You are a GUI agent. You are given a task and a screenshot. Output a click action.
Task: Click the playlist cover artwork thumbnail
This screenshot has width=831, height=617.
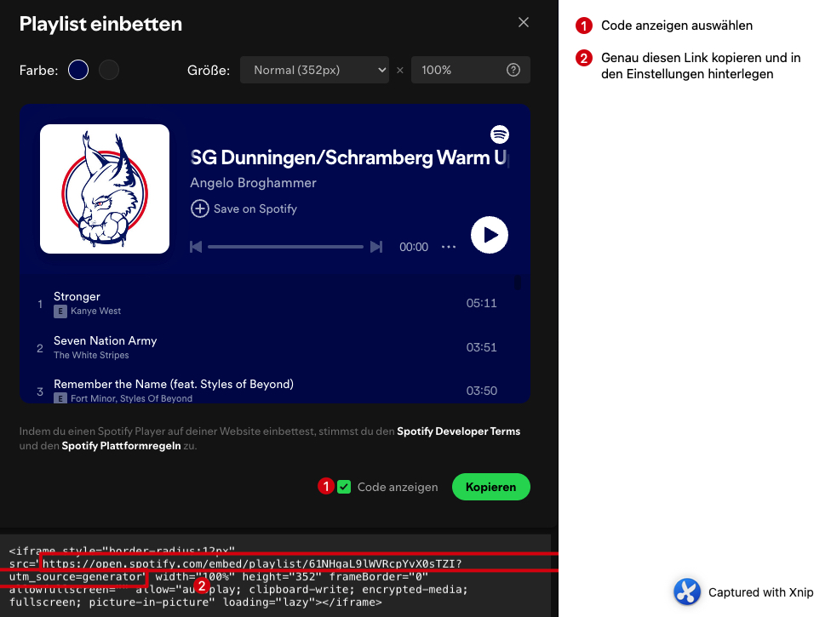coord(104,189)
